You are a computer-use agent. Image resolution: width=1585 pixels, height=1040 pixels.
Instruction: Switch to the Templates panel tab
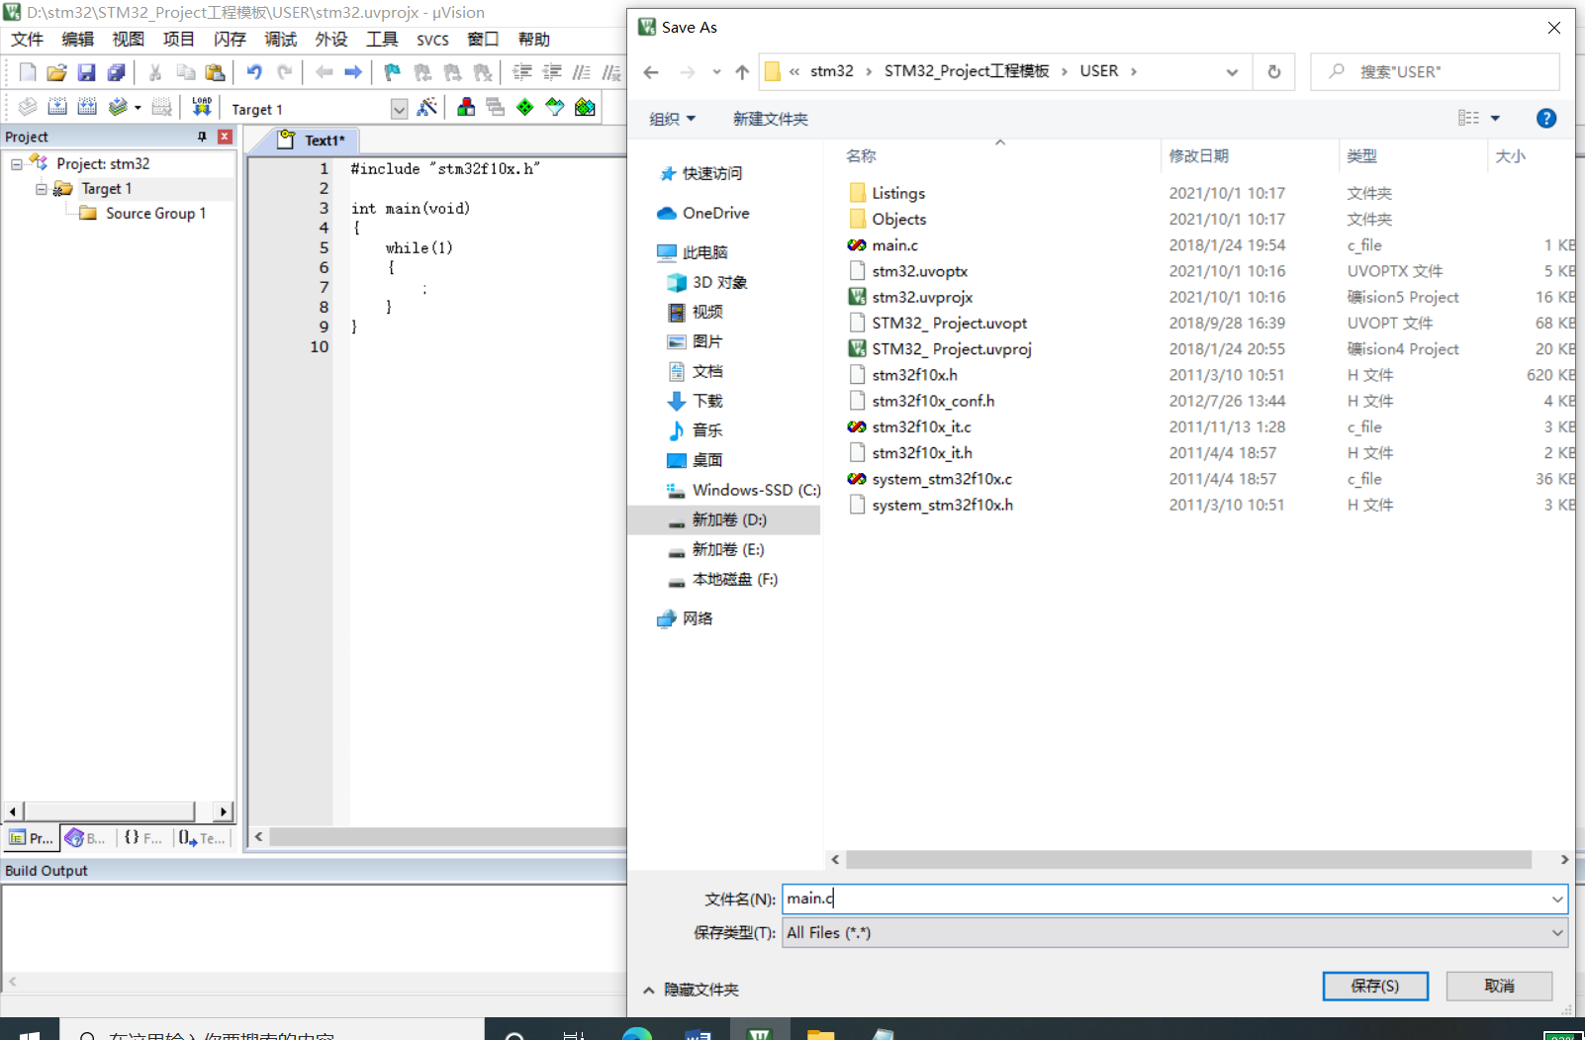(202, 838)
